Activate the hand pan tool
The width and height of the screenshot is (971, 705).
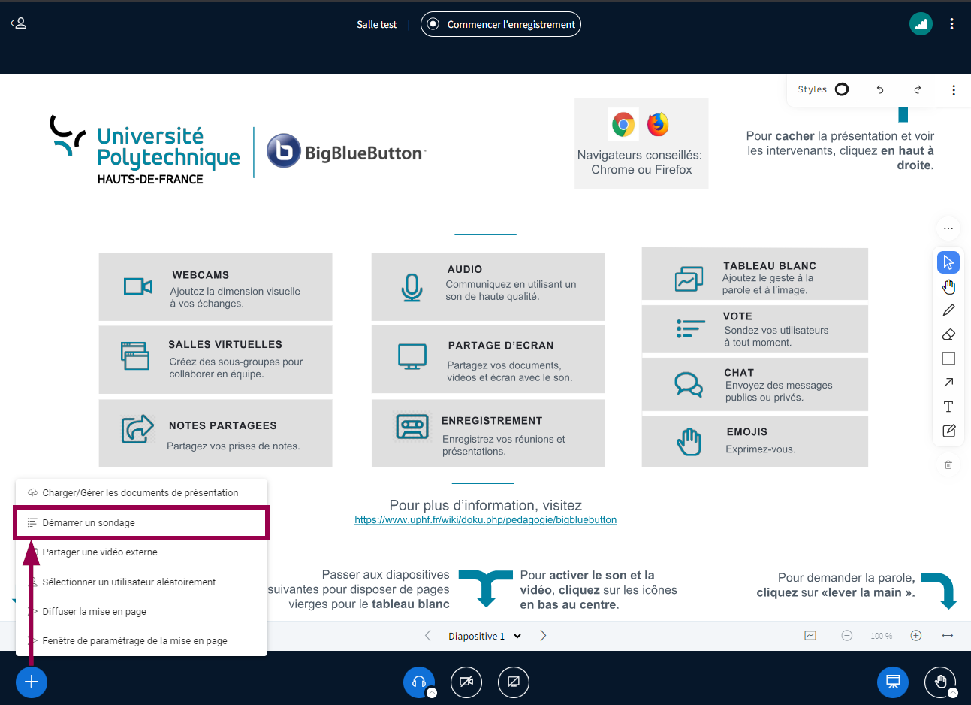pos(948,286)
